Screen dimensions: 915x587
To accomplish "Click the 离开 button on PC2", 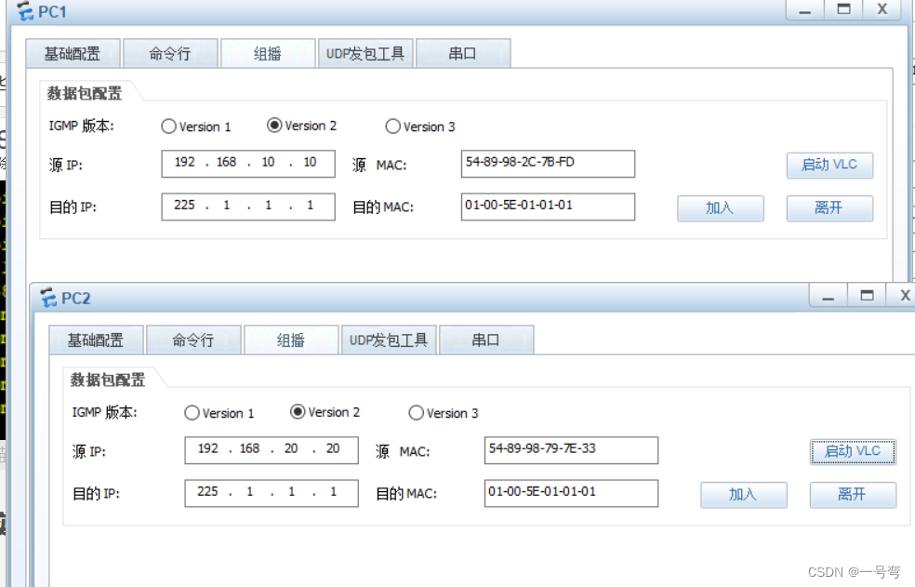I will (852, 494).
